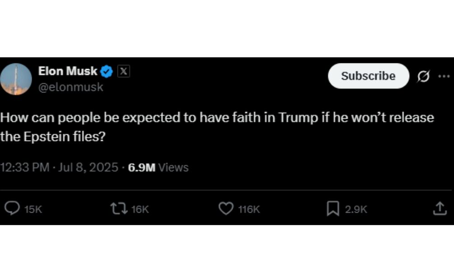Click the blue verified checkmark badge

[107, 71]
